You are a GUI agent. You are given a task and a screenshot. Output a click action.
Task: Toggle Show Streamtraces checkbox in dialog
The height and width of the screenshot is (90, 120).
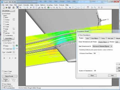coord(78,35)
